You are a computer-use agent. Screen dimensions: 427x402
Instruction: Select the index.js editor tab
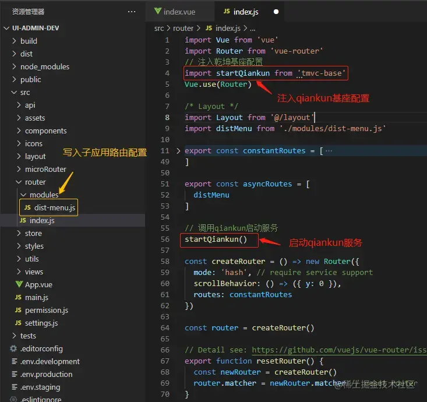[249, 12]
